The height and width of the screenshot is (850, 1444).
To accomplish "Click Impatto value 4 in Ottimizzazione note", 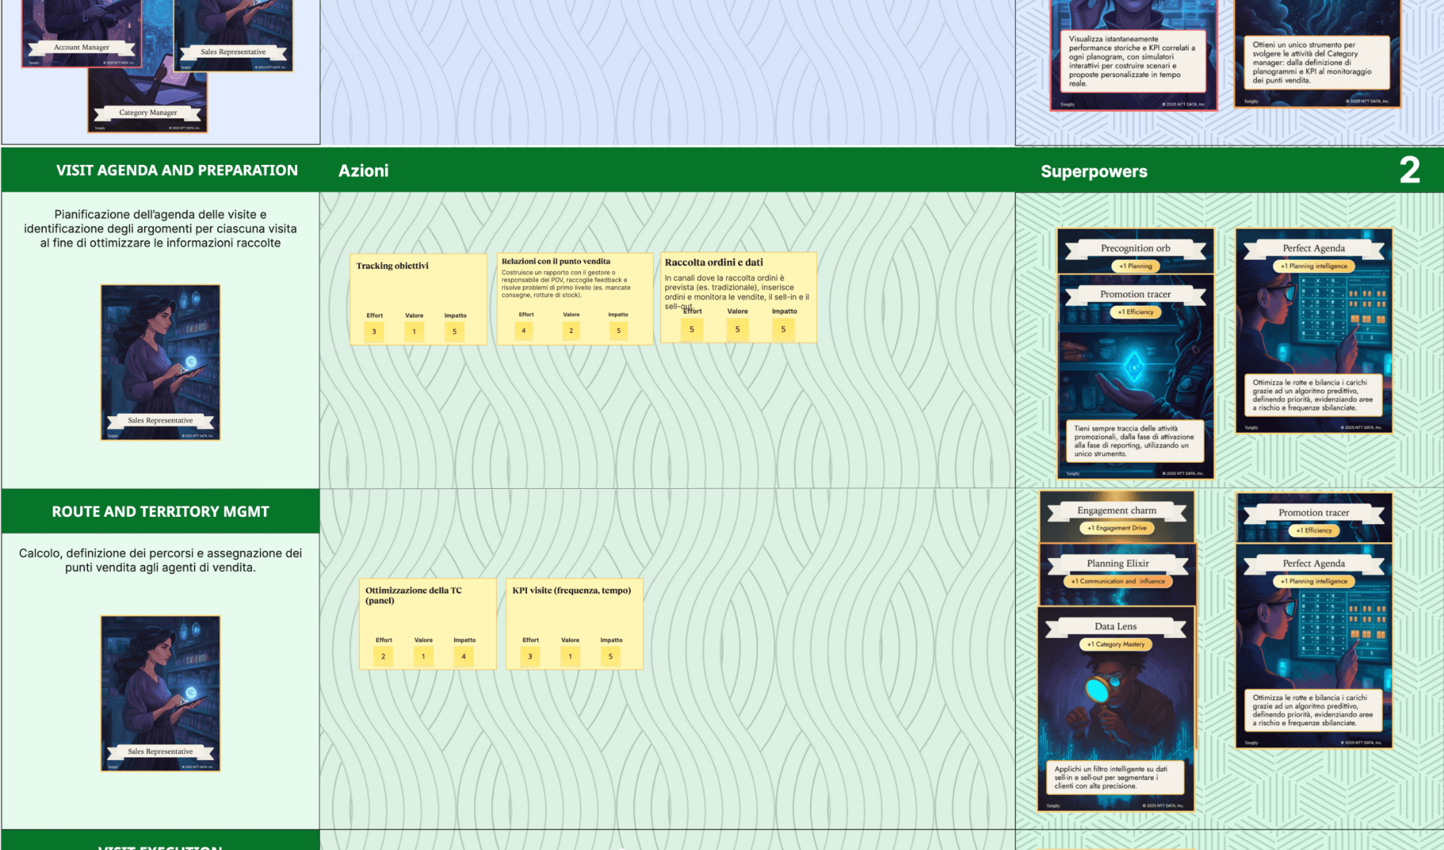I will 463,656.
